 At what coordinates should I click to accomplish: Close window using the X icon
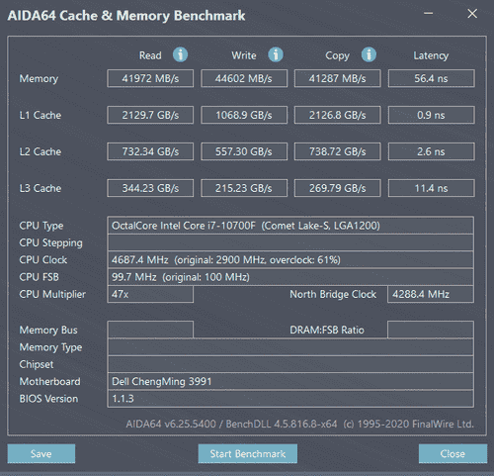pyautogui.click(x=472, y=14)
